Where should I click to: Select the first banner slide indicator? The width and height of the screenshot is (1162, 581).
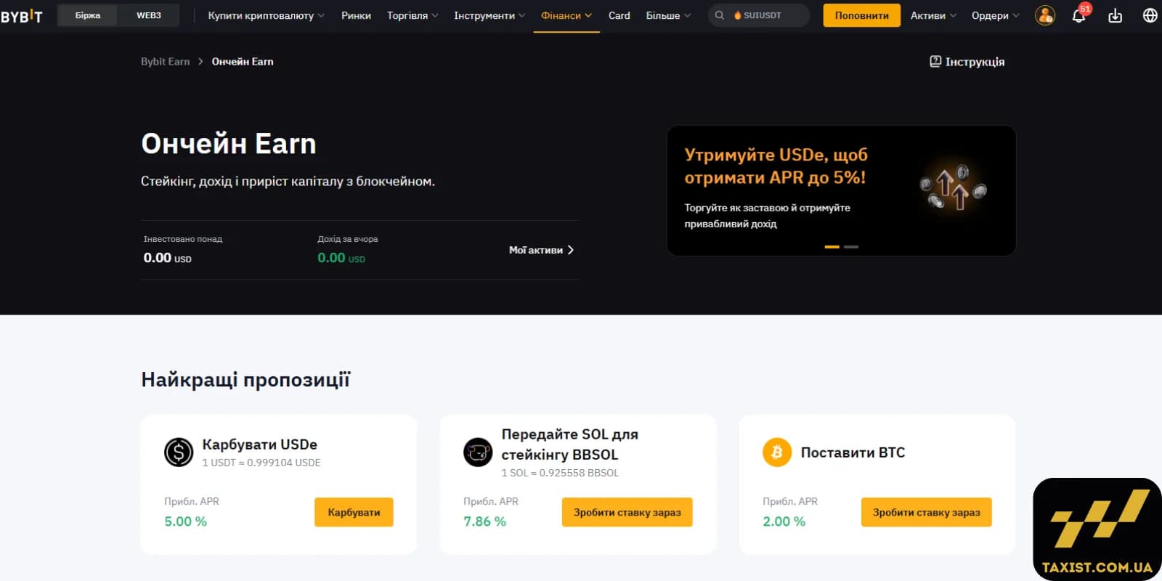[x=832, y=247]
